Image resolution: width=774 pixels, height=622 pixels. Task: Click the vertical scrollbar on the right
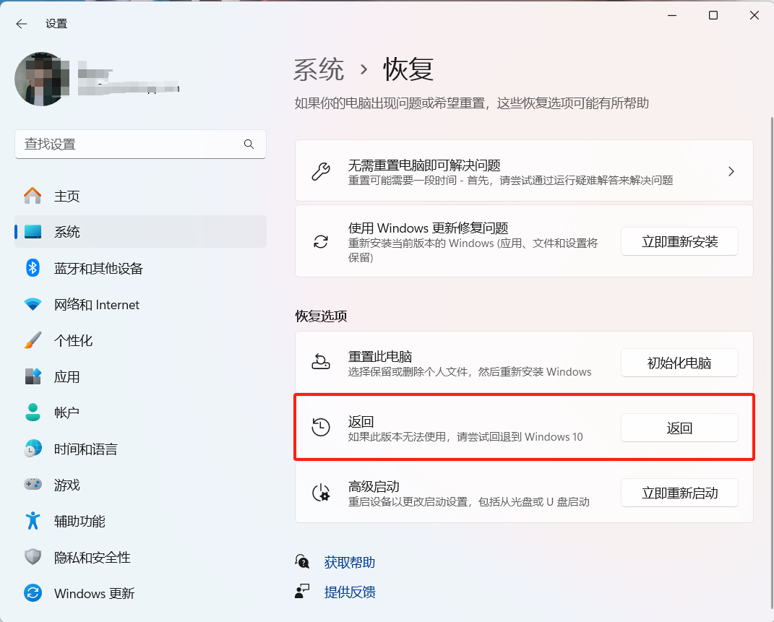[772, 363]
